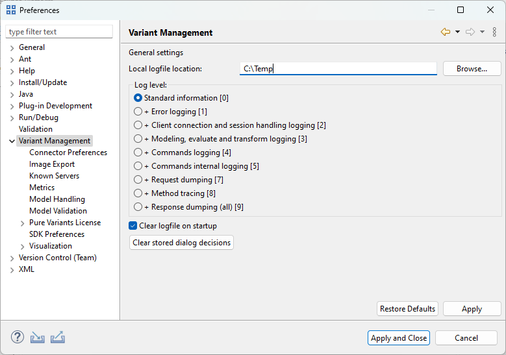
Task: Expand Pure Variants License node
Action: (23, 223)
